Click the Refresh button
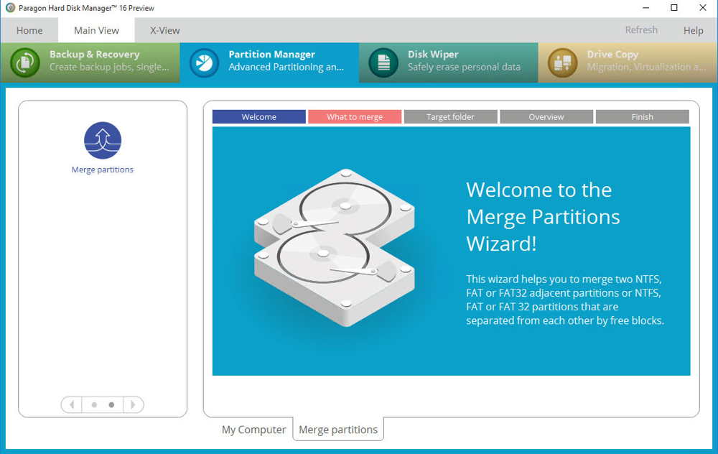Image resolution: width=718 pixels, height=454 pixels. point(641,30)
